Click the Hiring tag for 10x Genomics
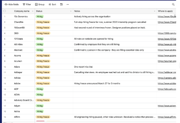 coord(40,16)
